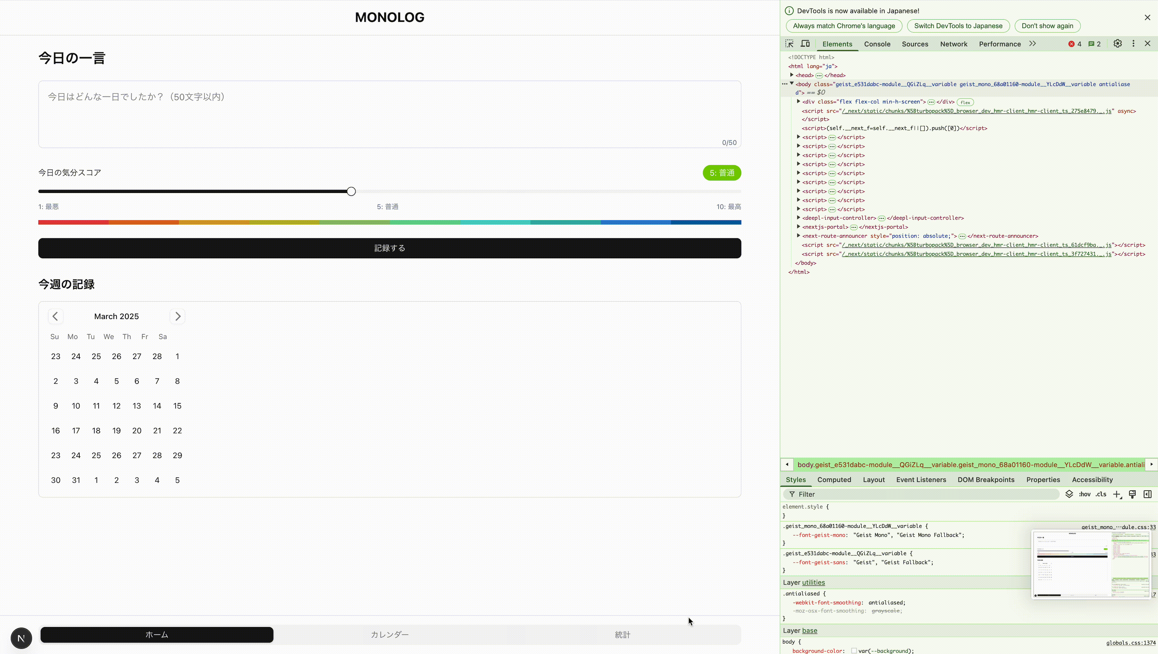
Task: Open the Event Listeners tab
Action: tap(921, 480)
